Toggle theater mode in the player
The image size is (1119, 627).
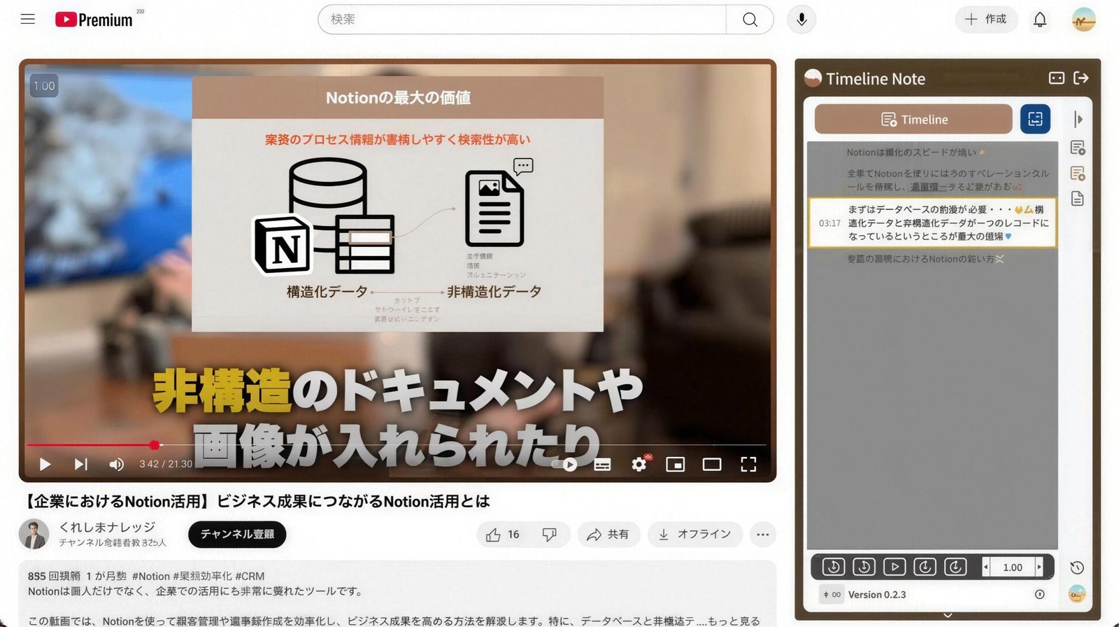tap(712, 464)
